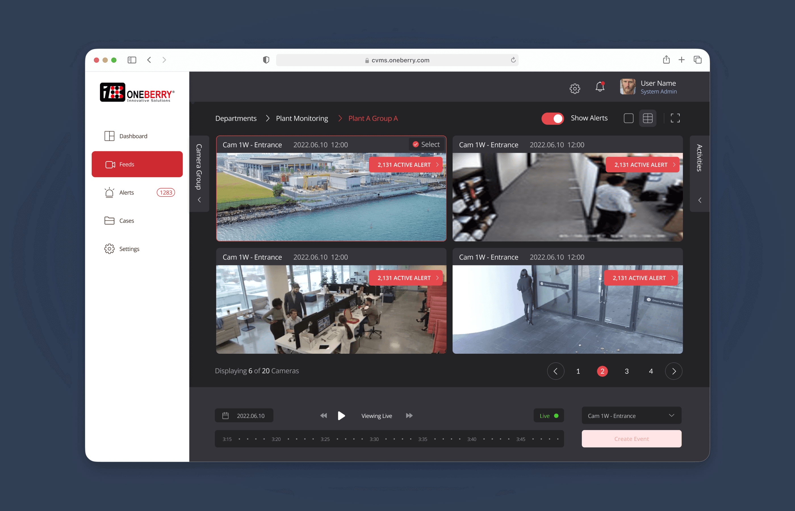Click the 3:15 mark on timeline
Screen dimensions: 795x511
[227, 439]
